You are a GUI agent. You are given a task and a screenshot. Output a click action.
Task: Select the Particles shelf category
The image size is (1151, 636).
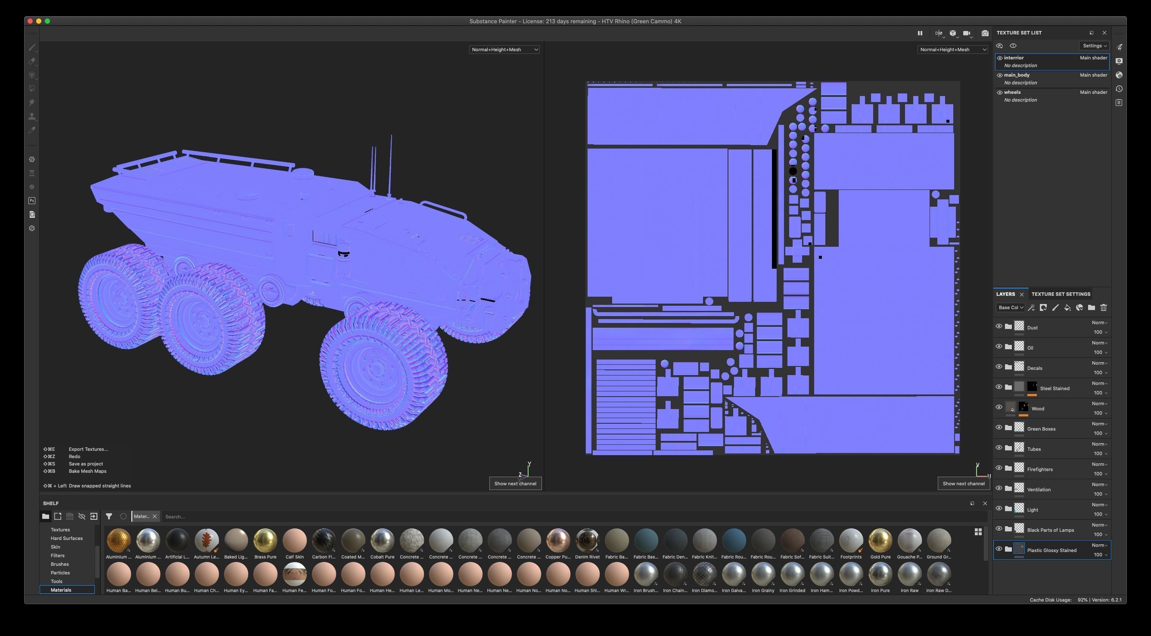(60, 573)
